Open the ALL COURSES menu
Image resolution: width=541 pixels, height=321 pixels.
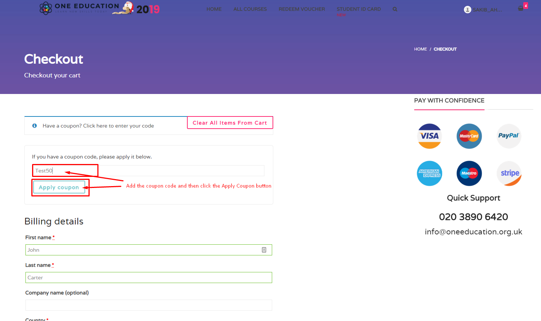click(250, 9)
